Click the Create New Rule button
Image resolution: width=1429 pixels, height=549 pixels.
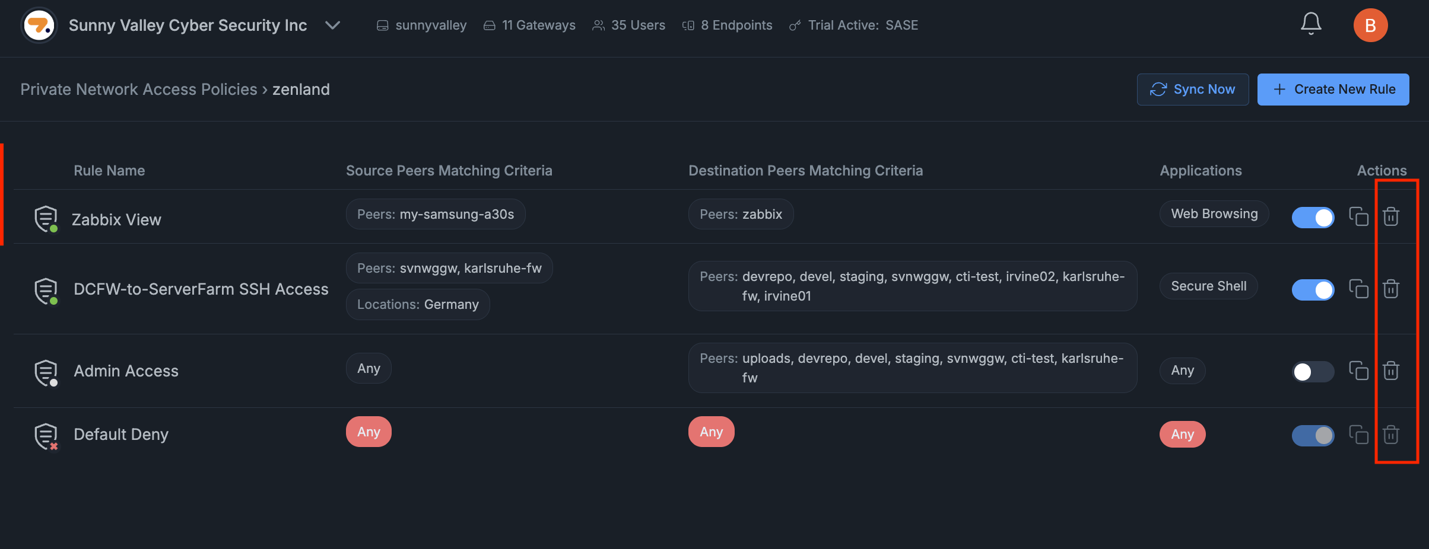click(x=1333, y=89)
